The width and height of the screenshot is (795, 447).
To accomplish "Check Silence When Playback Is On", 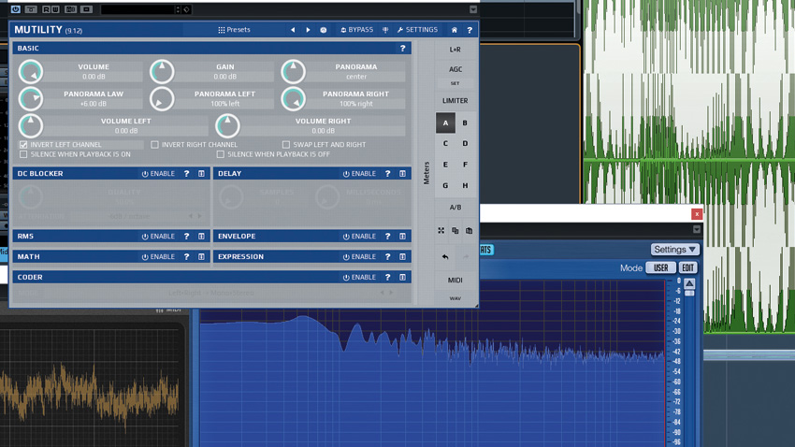I will click(x=23, y=154).
